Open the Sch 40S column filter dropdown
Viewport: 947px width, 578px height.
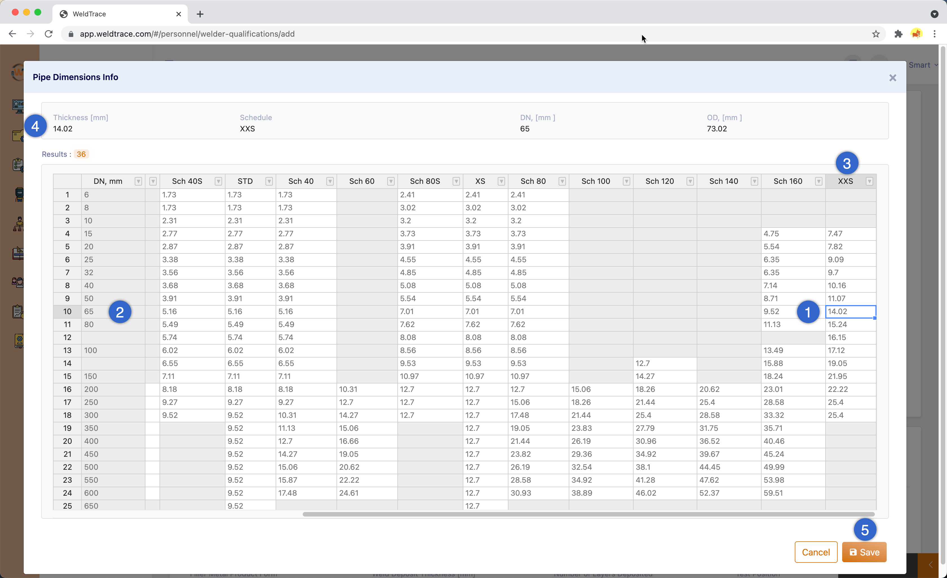point(218,182)
